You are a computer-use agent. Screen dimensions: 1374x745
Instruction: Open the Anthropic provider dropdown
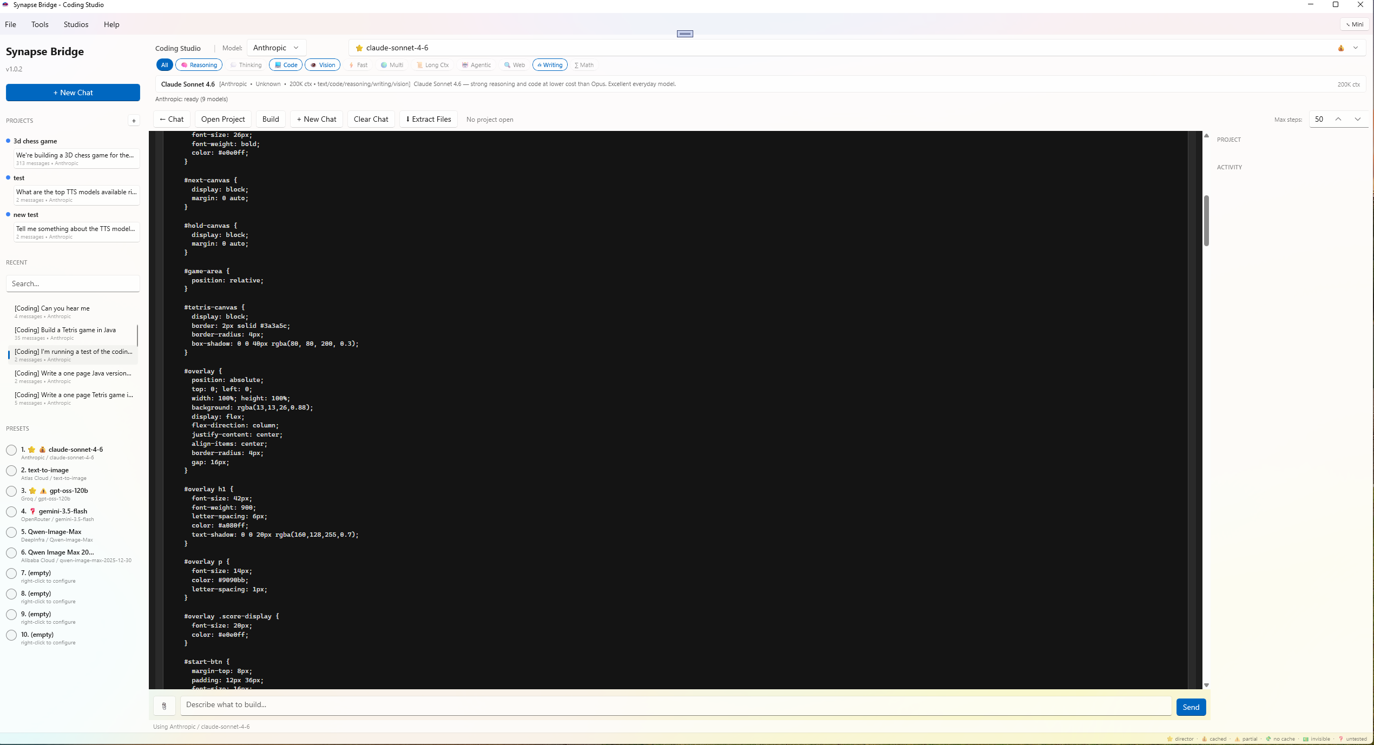tap(277, 48)
